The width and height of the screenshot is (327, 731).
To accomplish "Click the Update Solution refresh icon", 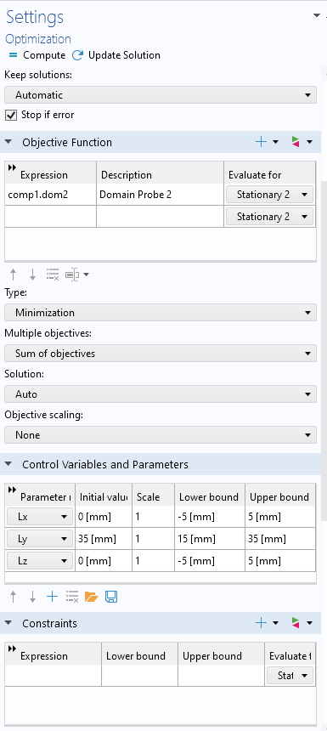I will pos(77,55).
